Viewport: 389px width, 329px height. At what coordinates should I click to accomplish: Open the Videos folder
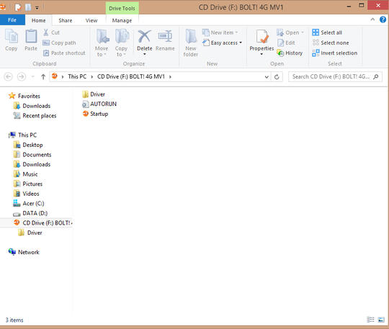click(27, 194)
